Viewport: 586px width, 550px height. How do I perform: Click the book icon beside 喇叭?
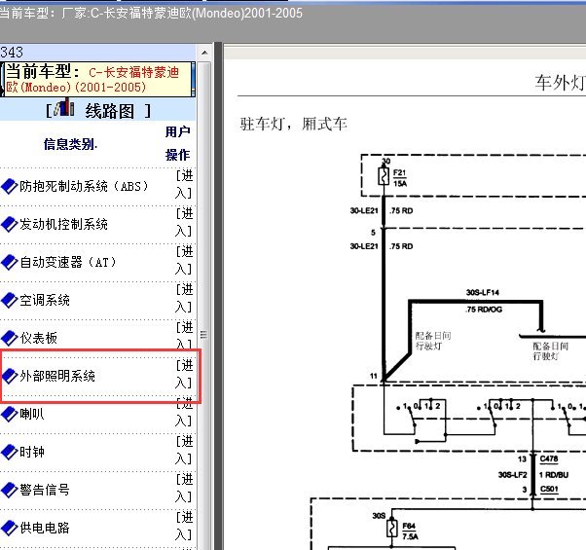(10, 414)
